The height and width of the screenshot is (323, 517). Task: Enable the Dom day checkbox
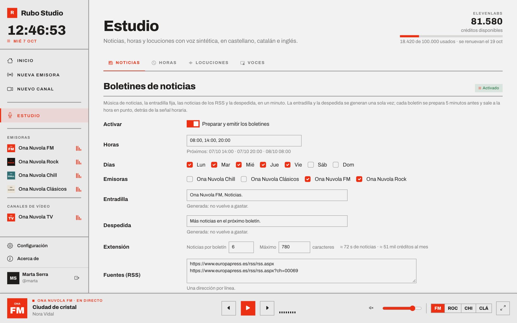click(336, 165)
